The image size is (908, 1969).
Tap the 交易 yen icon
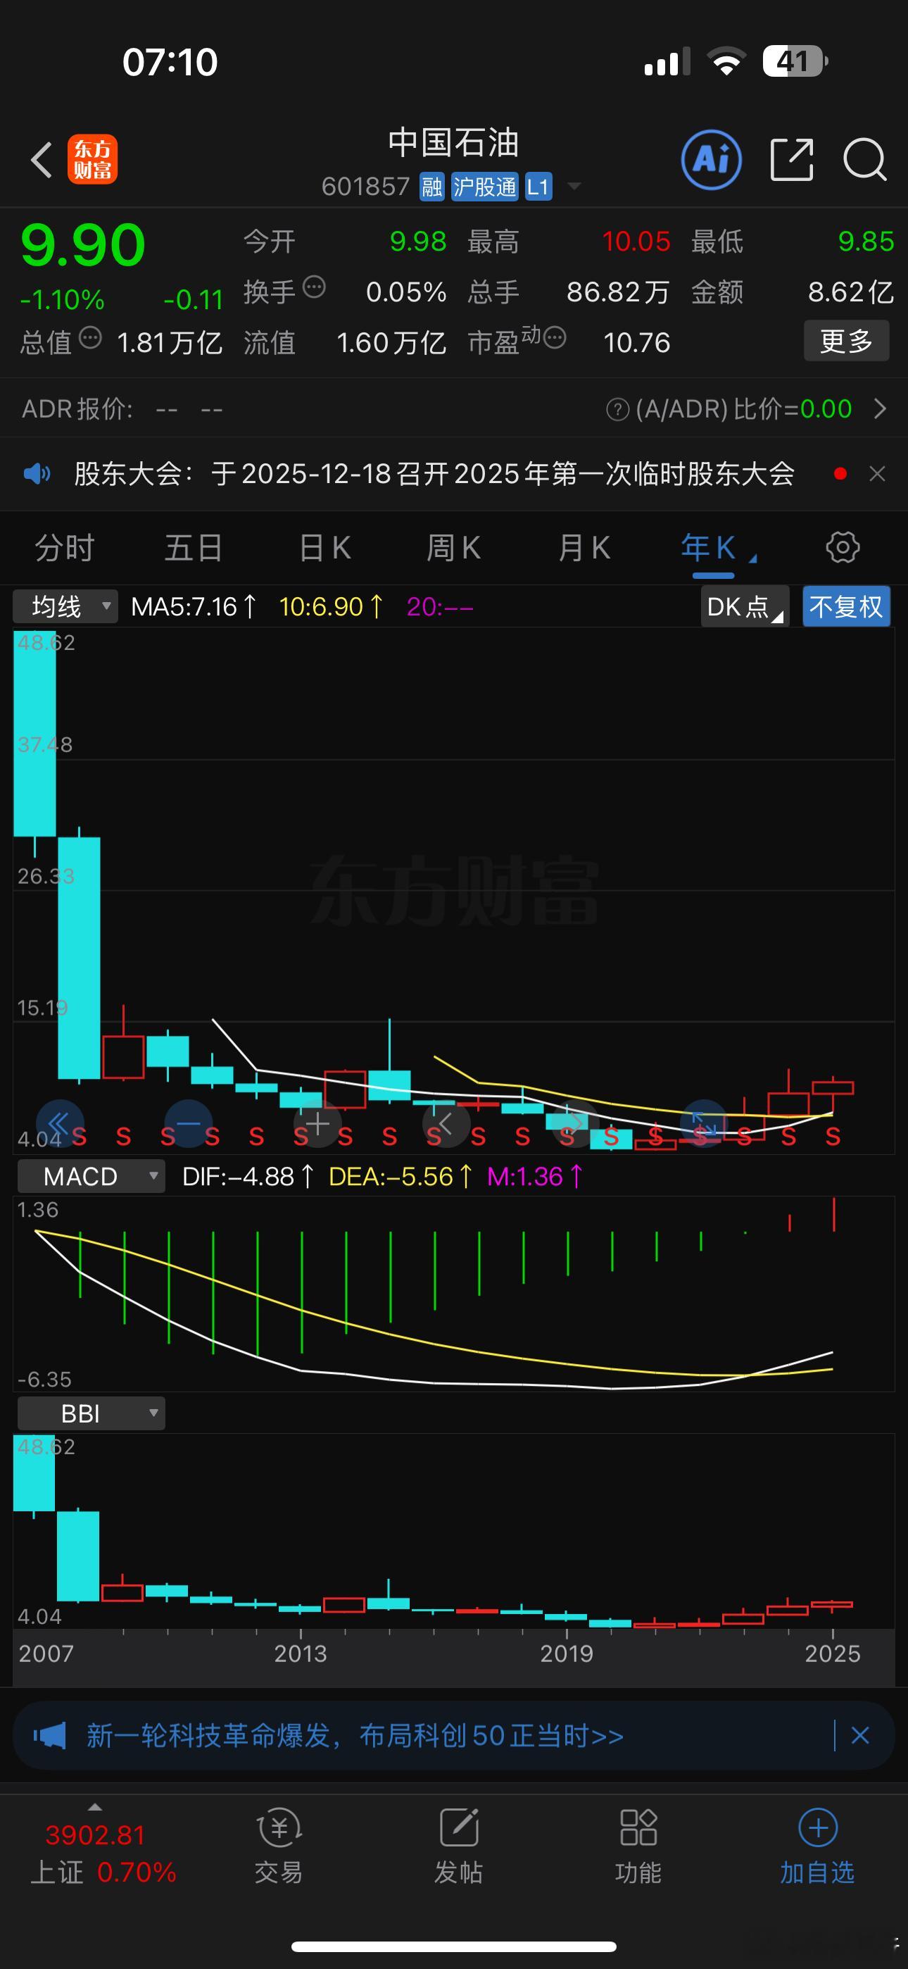(x=279, y=1827)
